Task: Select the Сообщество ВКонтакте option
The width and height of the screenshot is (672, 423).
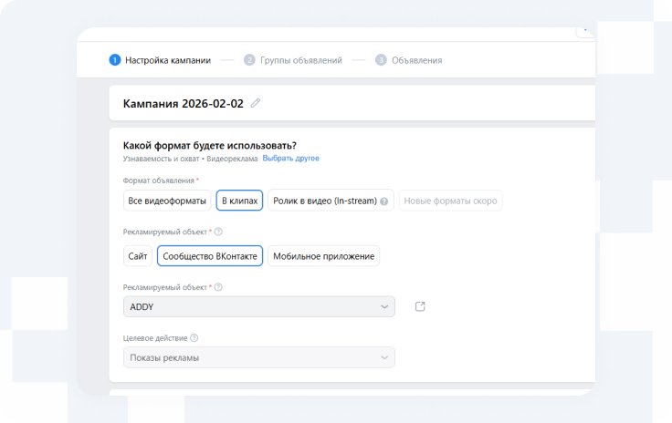Action: (210, 256)
